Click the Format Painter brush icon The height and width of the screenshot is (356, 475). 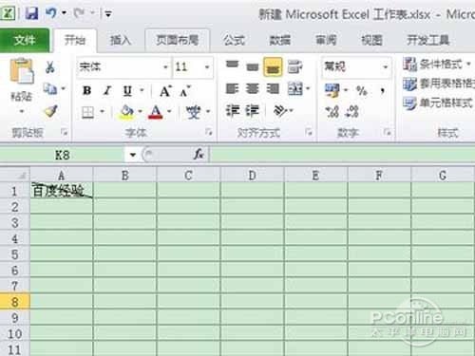point(50,111)
